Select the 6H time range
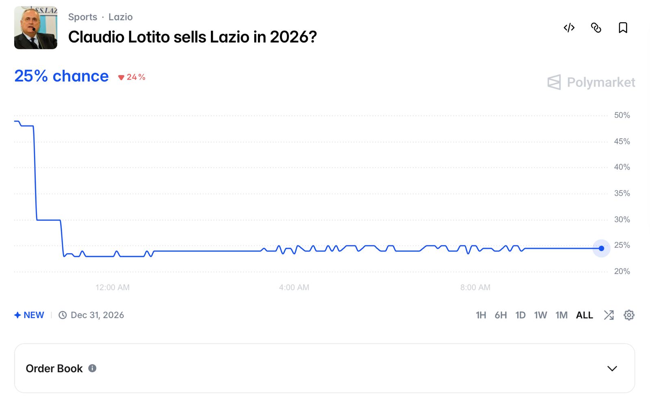 tap(500, 315)
